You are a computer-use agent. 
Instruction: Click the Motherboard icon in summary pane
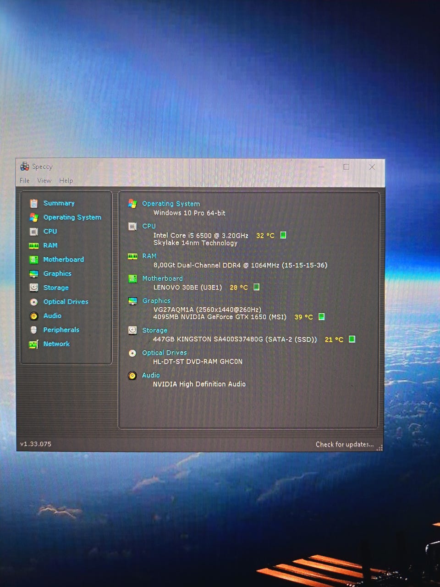click(x=132, y=278)
